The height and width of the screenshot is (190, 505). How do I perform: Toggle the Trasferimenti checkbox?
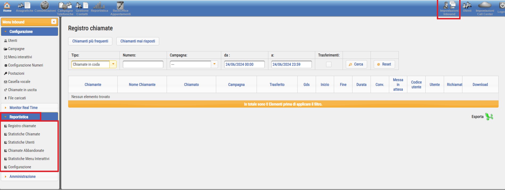(x=329, y=64)
